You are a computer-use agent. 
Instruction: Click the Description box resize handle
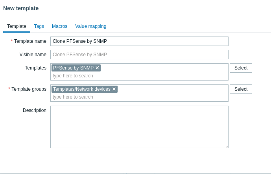pos(227,146)
